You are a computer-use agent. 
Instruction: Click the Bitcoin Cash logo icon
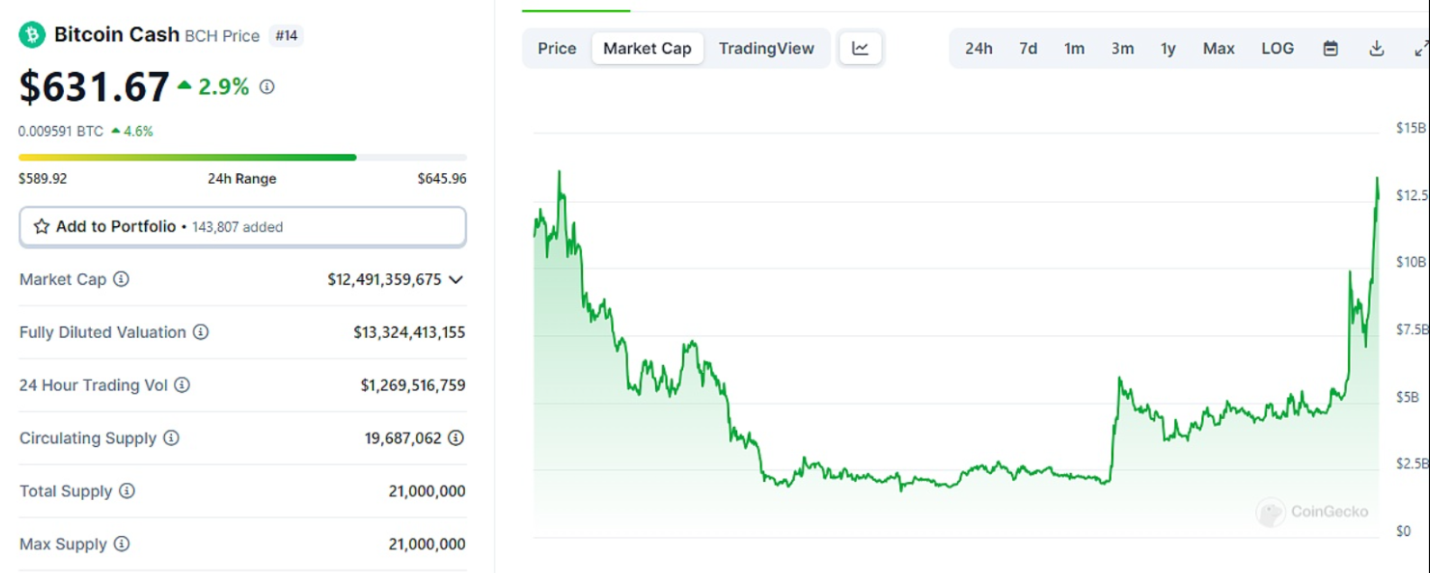point(32,35)
